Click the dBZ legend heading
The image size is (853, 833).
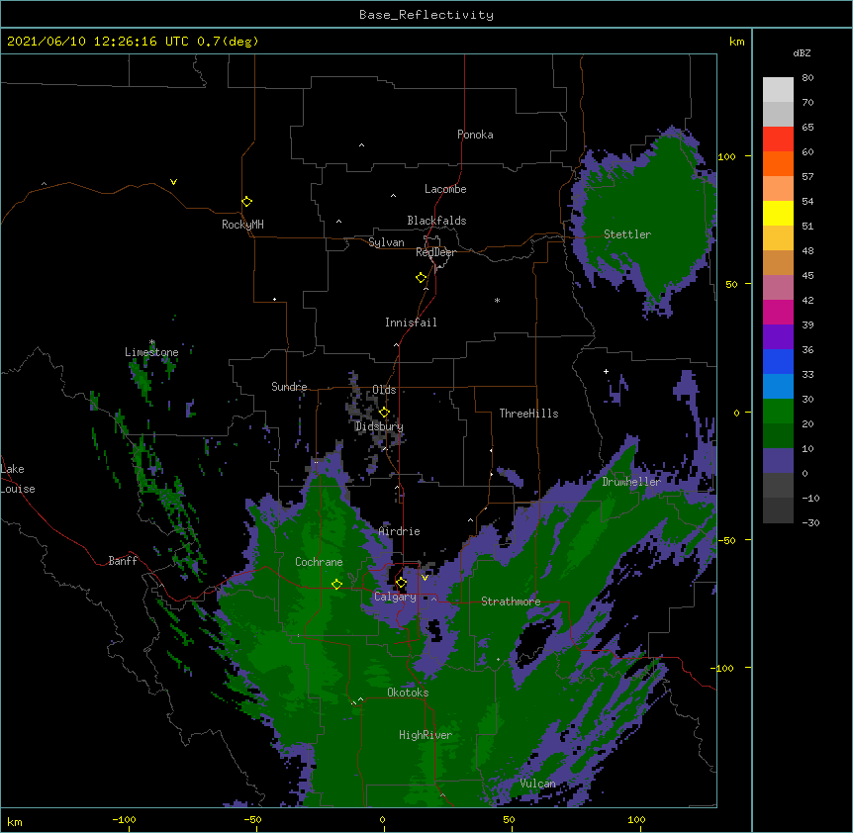tap(802, 52)
